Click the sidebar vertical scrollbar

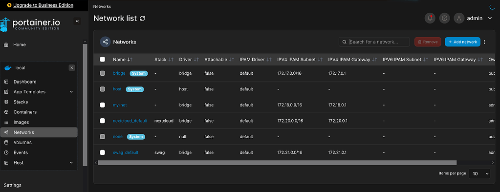pyautogui.click(x=85, y=105)
